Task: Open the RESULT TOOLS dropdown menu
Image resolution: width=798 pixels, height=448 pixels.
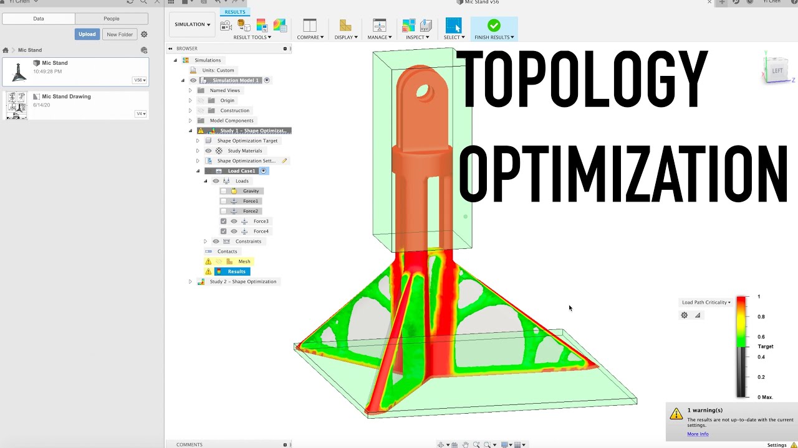Action: [252, 37]
